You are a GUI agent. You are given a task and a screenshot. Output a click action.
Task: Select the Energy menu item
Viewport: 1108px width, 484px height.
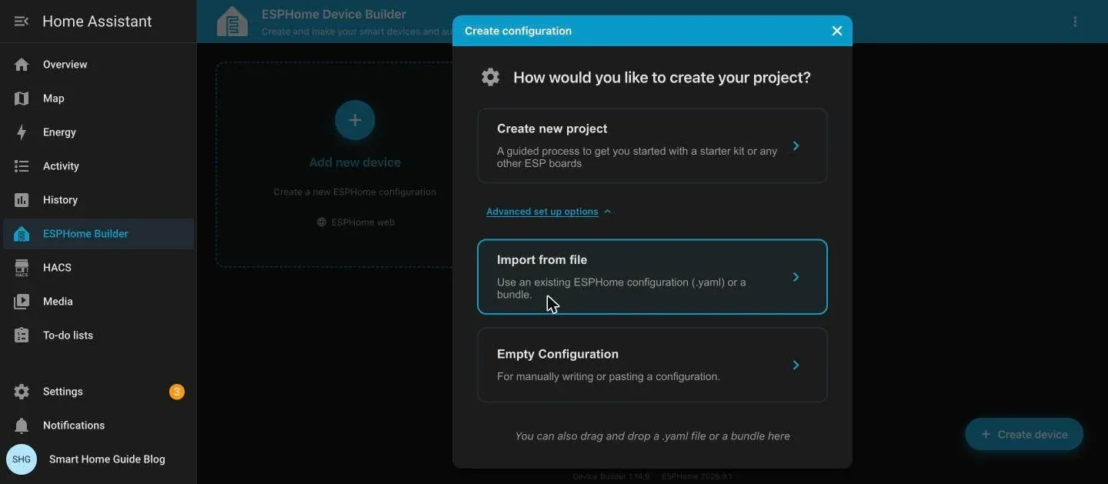click(x=98, y=132)
